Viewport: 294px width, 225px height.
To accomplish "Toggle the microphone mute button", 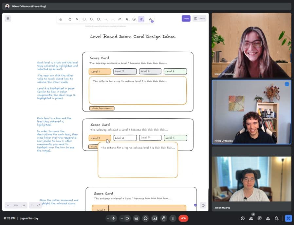I will (114, 218).
